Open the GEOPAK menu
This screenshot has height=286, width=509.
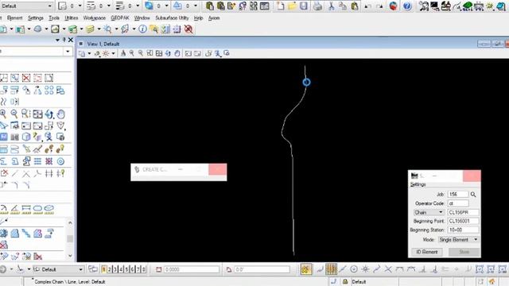click(x=120, y=17)
